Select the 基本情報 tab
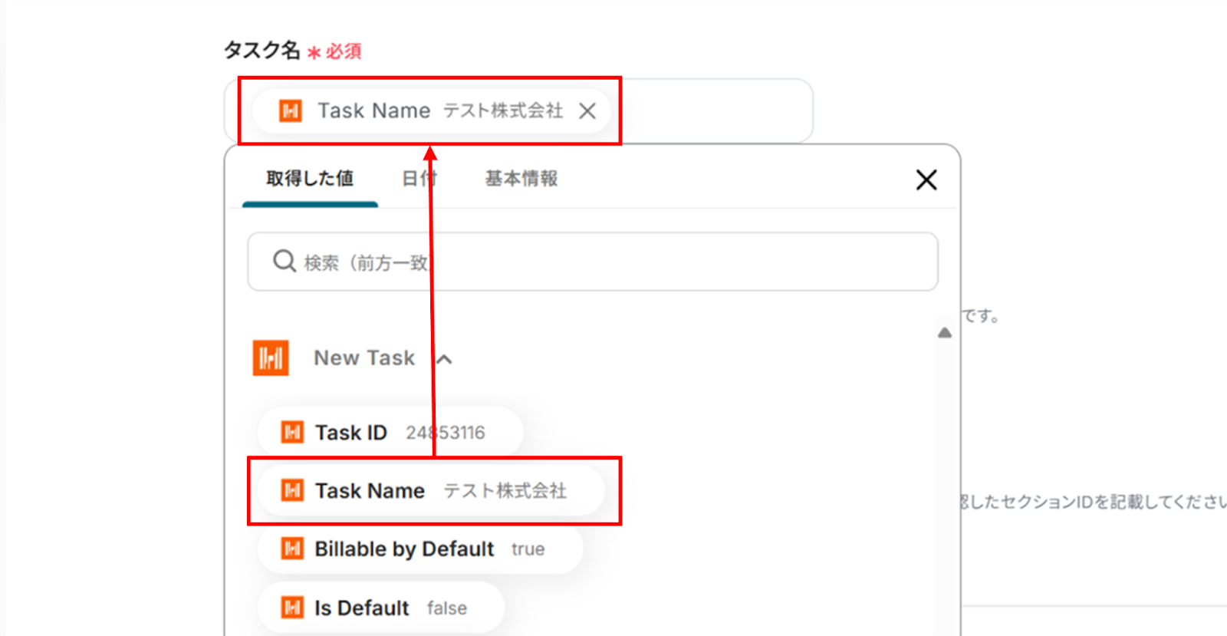Image resolution: width=1227 pixels, height=636 pixels. (x=521, y=179)
